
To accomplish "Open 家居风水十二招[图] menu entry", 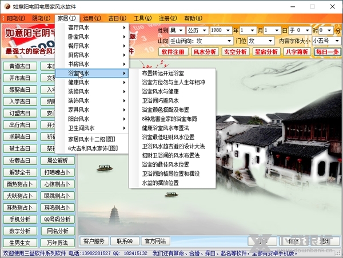I will pyautogui.click(x=92, y=139).
